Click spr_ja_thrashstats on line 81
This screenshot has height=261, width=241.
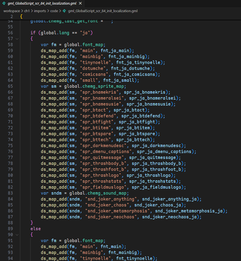click(x=153, y=181)
